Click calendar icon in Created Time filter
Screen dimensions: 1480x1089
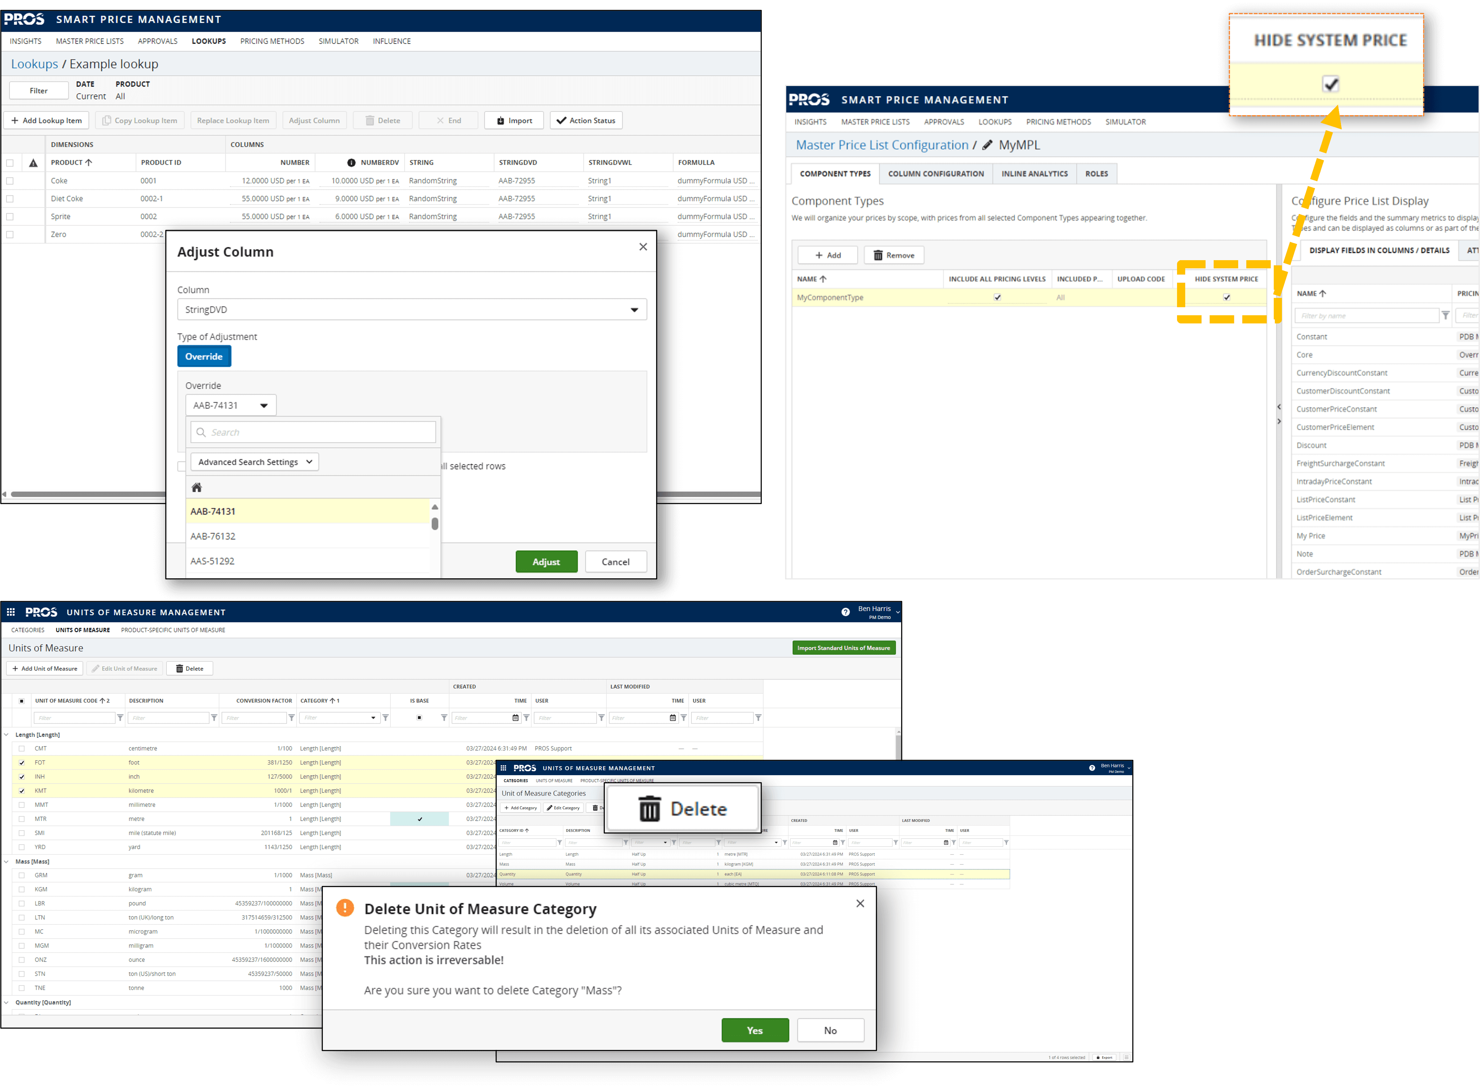pos(516,718)
